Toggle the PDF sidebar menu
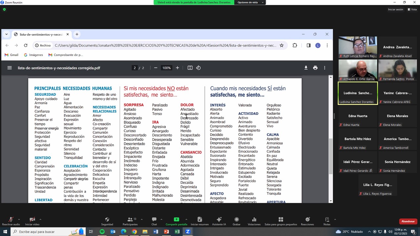Image resolution: width=420 pixels, height=236 pixels. [10, 68]
